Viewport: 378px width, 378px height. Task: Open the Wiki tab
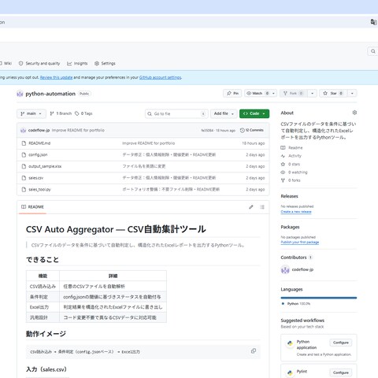coord(6,63)
